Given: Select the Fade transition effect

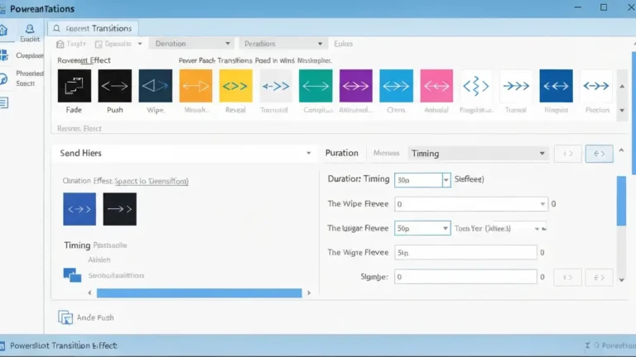Looking at the screenshot, I should coord(75,86).
